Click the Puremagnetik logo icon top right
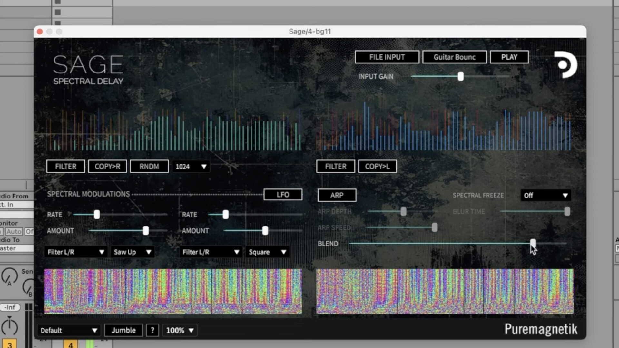Screen dimensions: 619x348 pyautogui.click(x=566, y=65)
